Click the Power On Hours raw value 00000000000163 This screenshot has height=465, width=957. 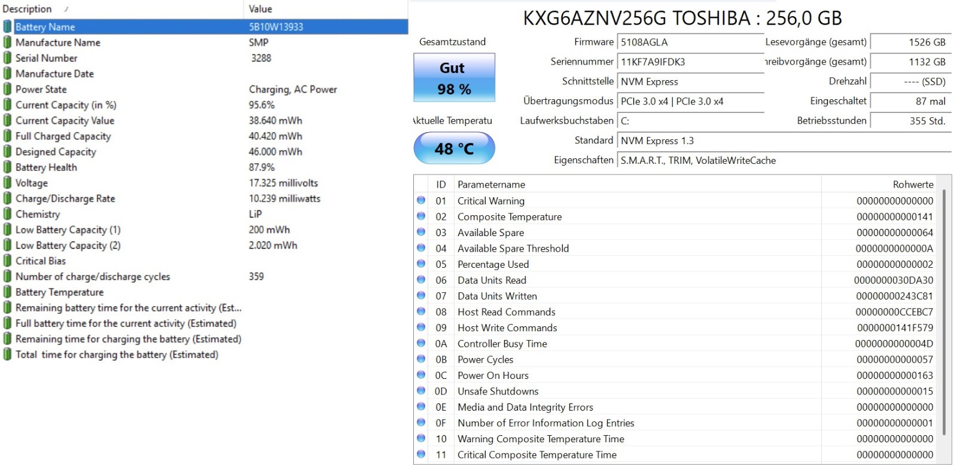[895, 375]
